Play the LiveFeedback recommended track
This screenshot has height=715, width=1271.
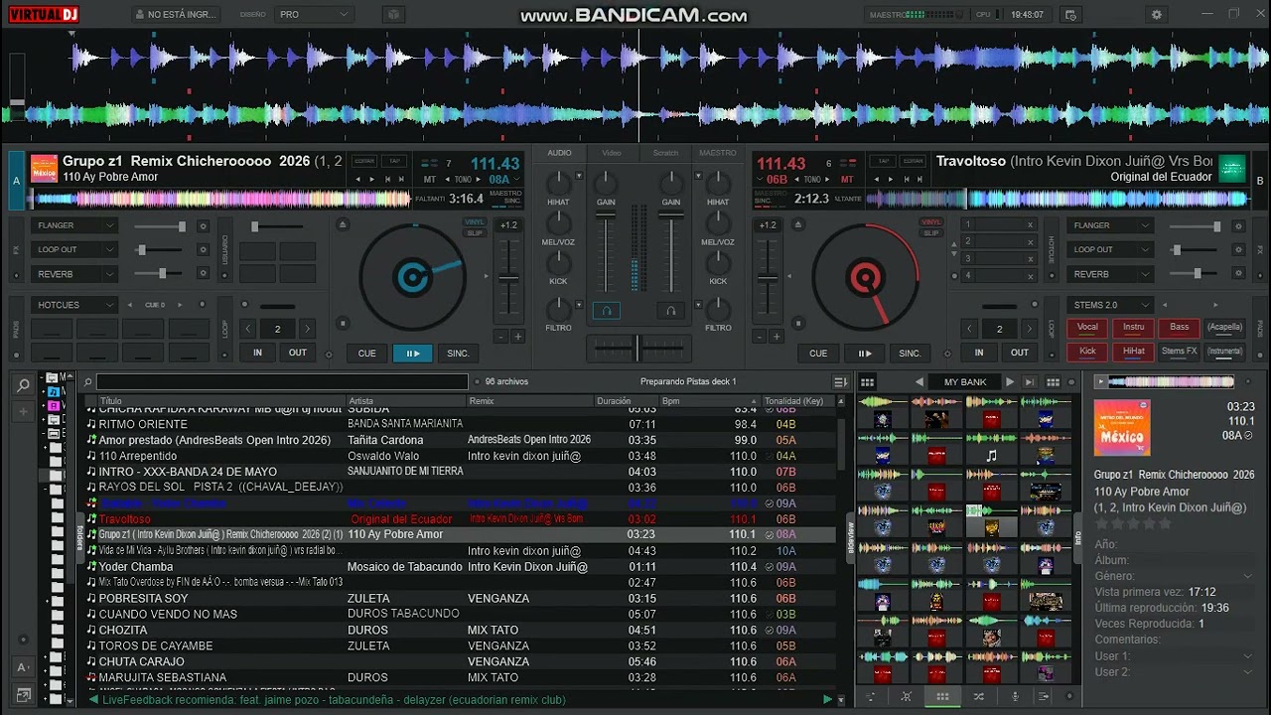click(x=827, y=700)
